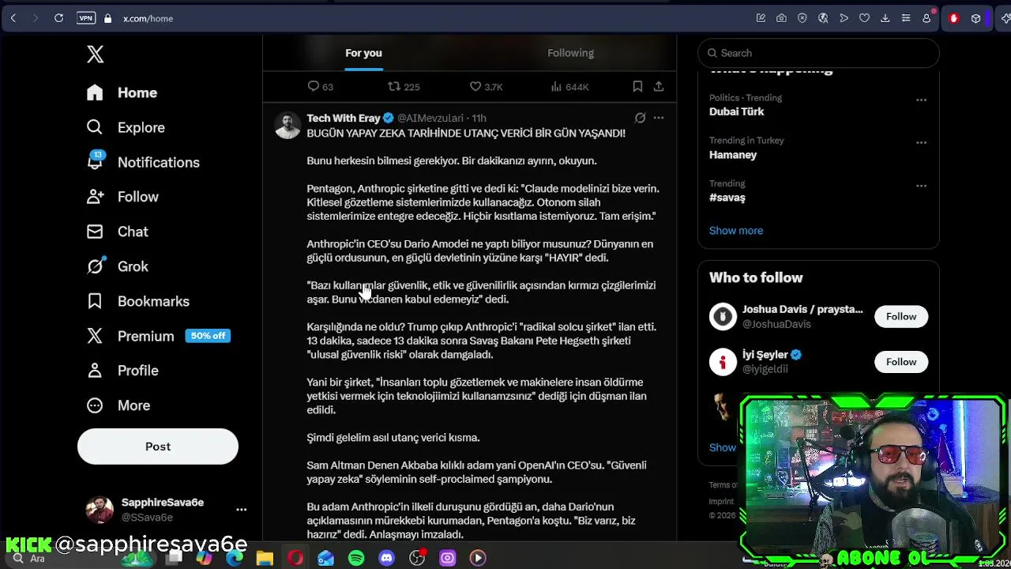
Task: Open the #savaş trending hashtag
Action: (x=727, y=198)
